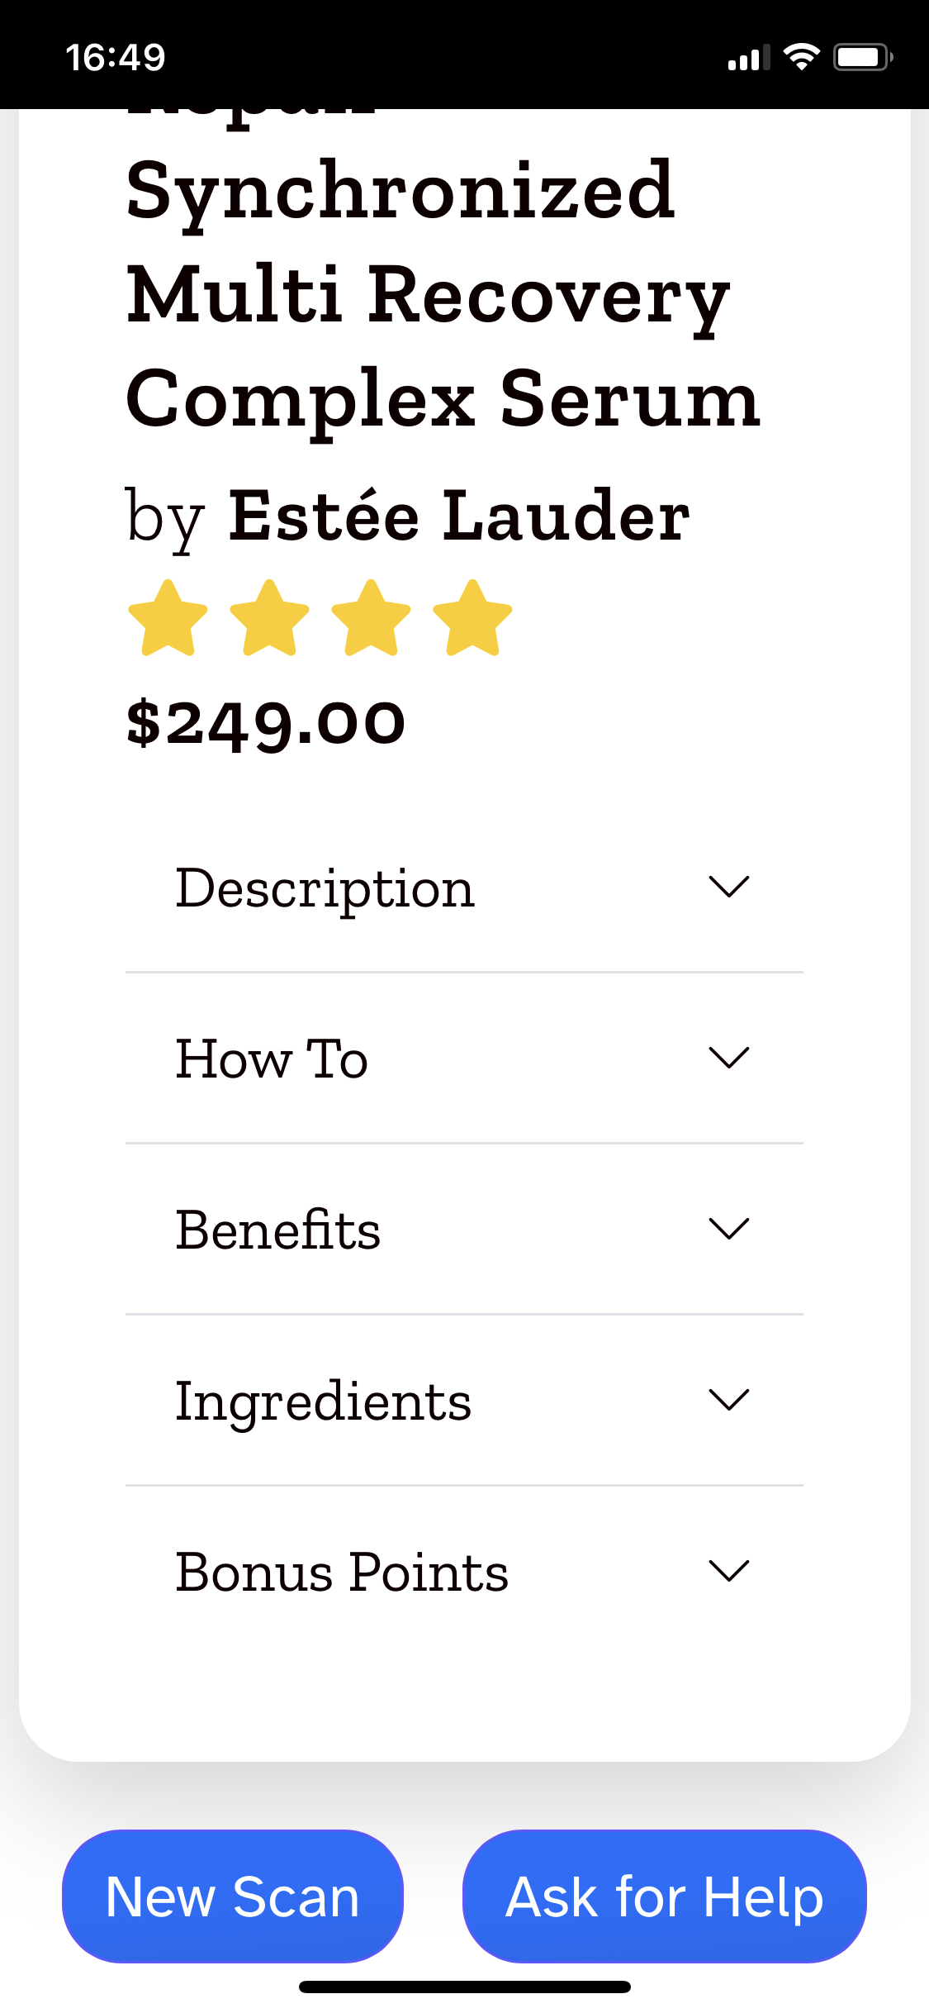Click the chevron beside Bonus Points

pyautogui.click(x=729, y=1570)
